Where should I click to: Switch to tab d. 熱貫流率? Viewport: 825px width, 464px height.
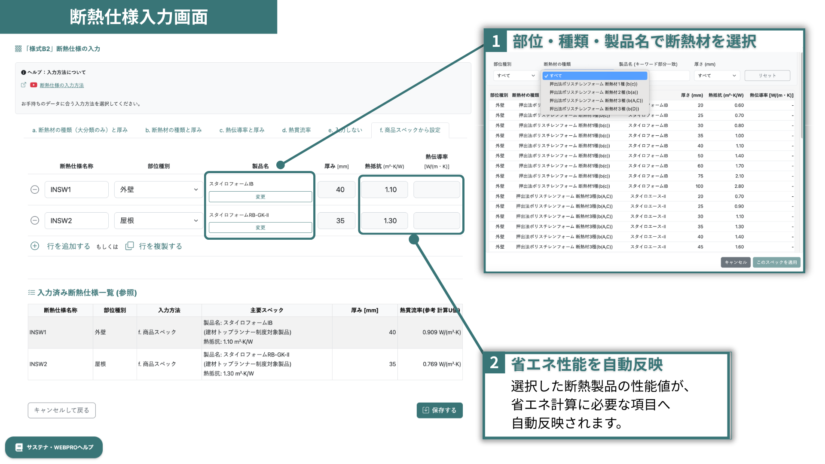point(296,130)
